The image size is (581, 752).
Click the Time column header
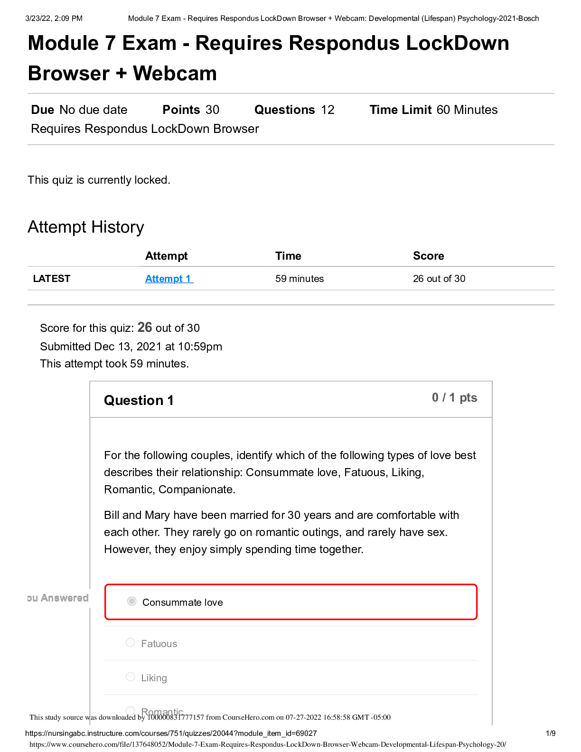pyautogui.click(x=288, y=256)
